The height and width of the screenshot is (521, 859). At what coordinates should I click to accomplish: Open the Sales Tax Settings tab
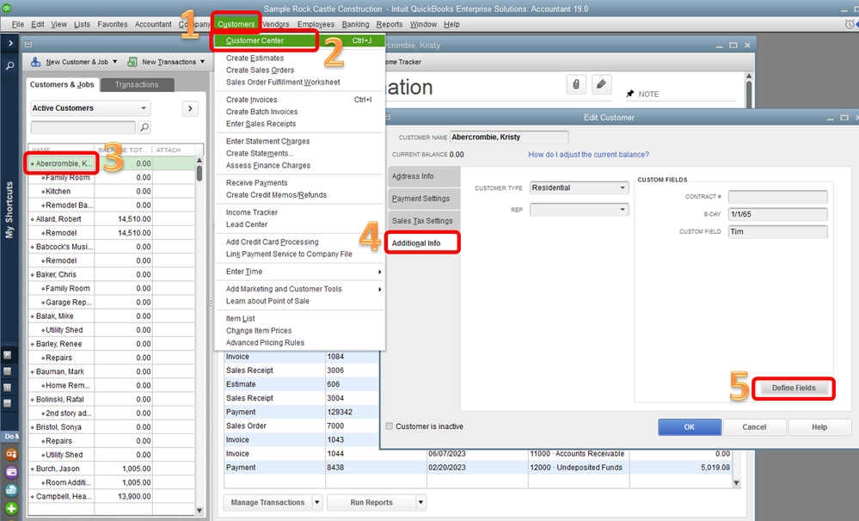[424, 221]
